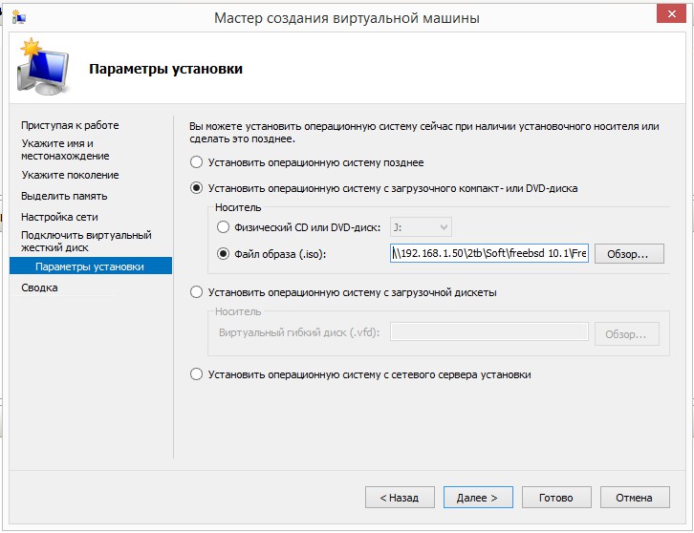Select install from bootable CD or DVD radio
The image size is (694, 533).
click(x=197, y=188)
